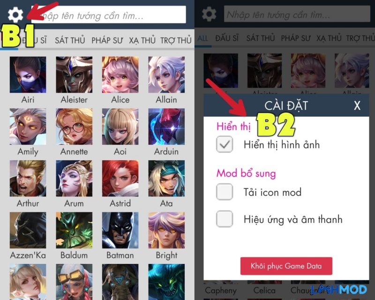Viewport: 375px width, 300px height.
Task: Choose the Arduin hero icon
Action: click(x=166, y=127)
